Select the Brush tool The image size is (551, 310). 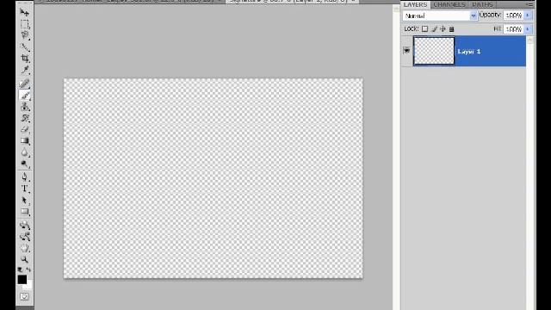25,95
